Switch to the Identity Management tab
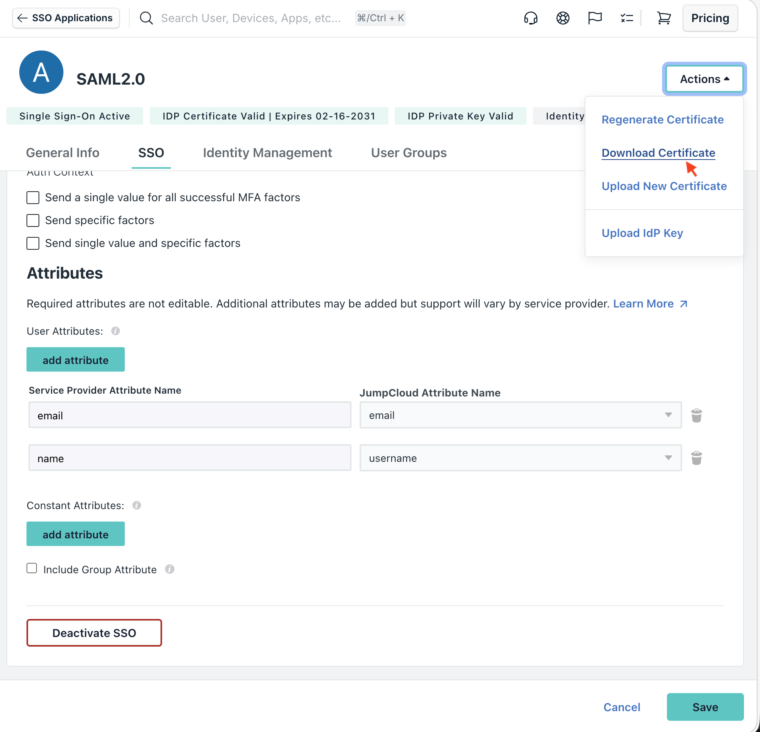Viewport: 760px width, 732px height. (267, 153)
